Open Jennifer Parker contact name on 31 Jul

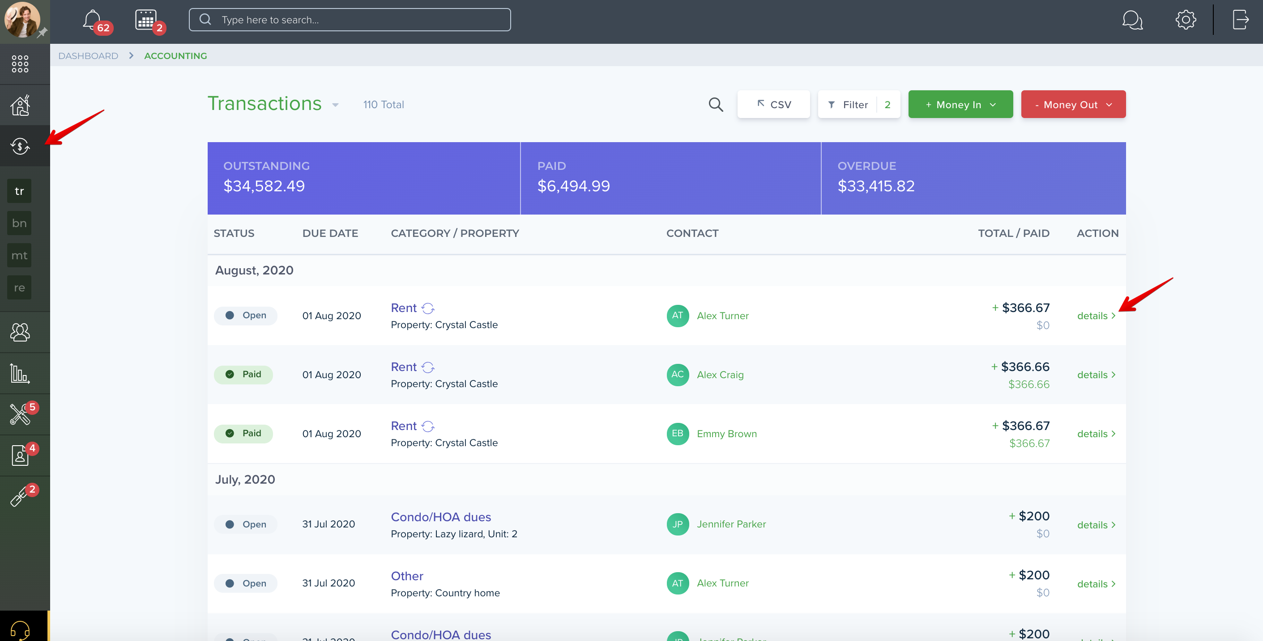point(731,524)
